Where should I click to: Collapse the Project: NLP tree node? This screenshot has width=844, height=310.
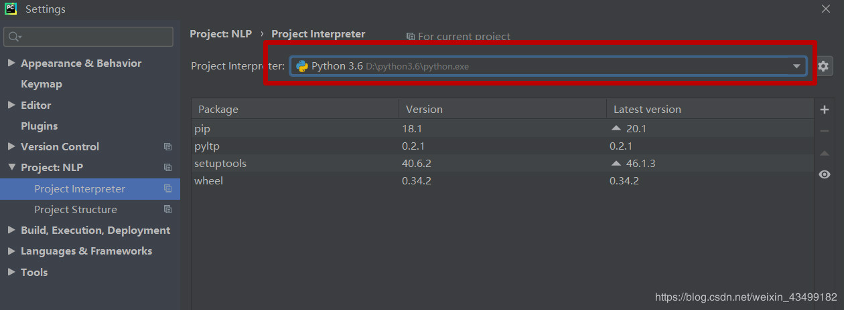11,168
